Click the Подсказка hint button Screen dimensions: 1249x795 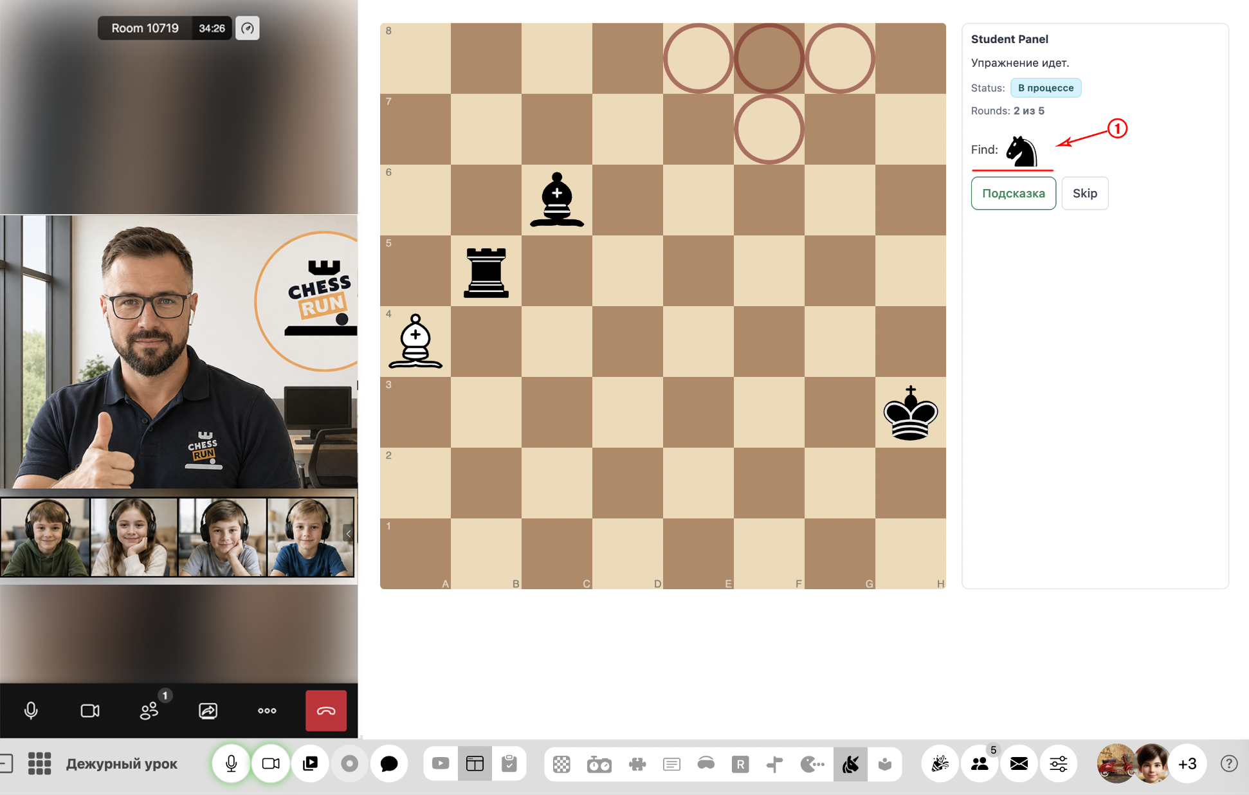(x=1014, y=193)
